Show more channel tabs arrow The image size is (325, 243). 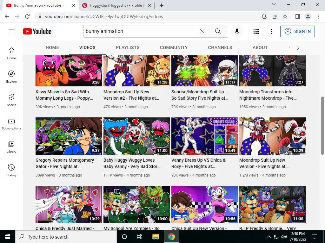pos(298,48)
